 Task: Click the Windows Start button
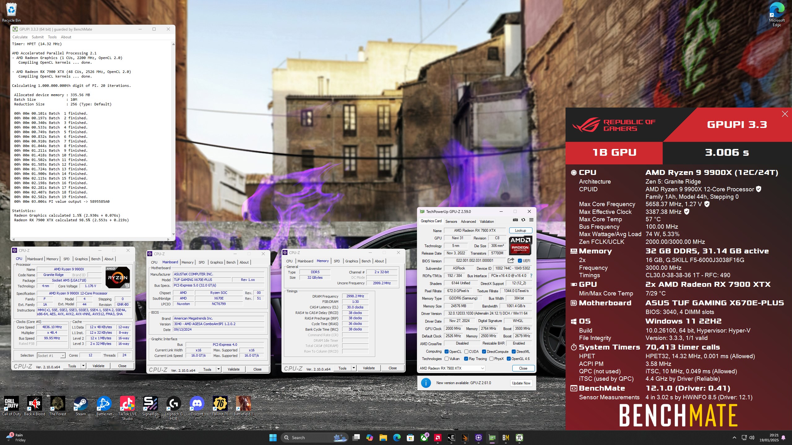coord(273,438)
